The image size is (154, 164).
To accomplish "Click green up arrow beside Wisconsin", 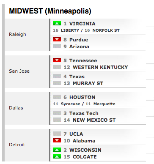I will [x=57, y=150].
